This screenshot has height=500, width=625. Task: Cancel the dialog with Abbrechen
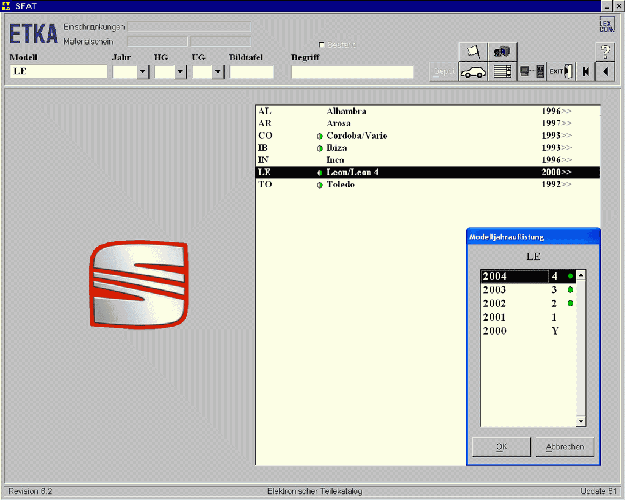tap(565, 447)
